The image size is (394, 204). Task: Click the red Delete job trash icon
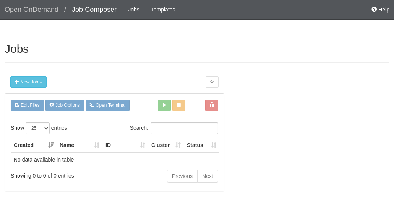click(212, 105)
